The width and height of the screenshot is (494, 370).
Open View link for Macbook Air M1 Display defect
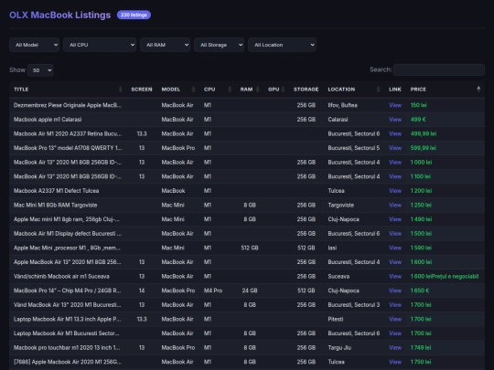coord(395,234)
